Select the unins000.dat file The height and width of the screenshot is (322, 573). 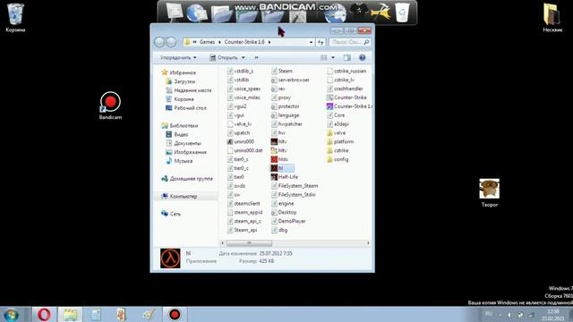(x=244, y=150)
